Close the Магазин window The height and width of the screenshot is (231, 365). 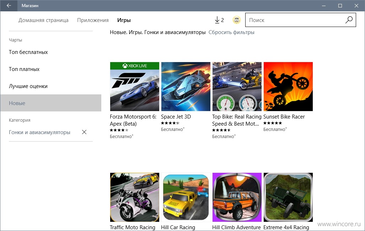point(356,6)
